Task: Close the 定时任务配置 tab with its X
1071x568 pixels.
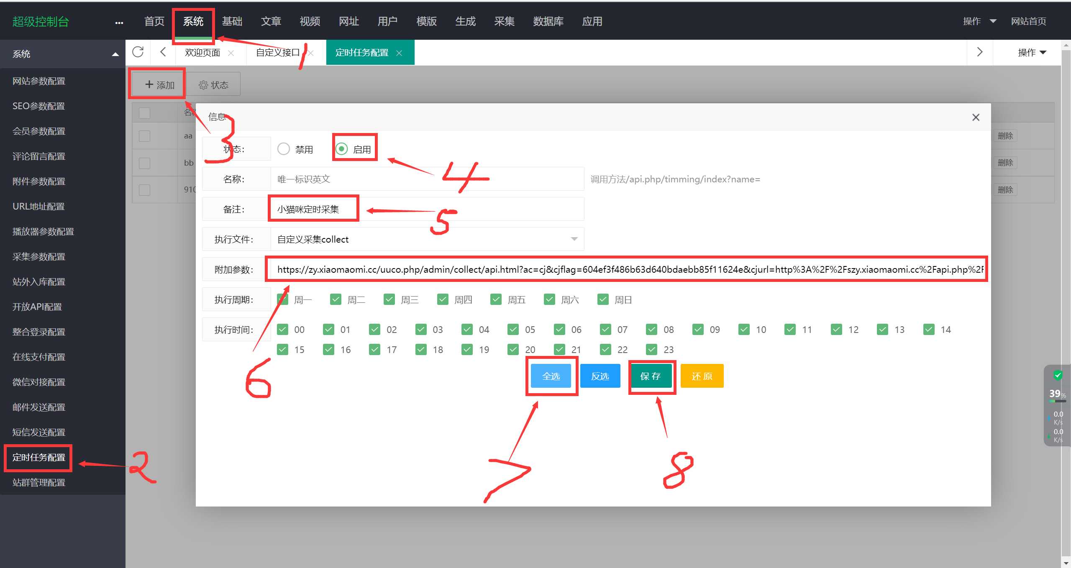Action: click(399, 53)
